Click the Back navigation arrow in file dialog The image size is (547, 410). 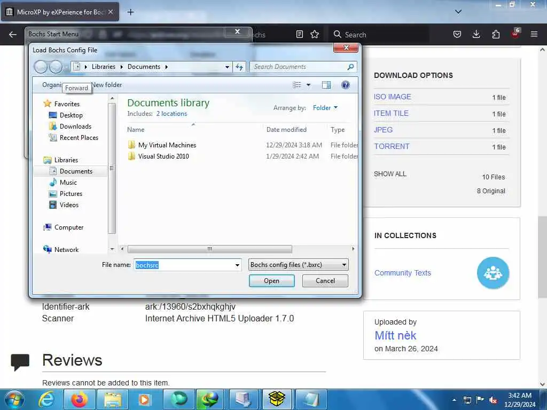[41, 67]
